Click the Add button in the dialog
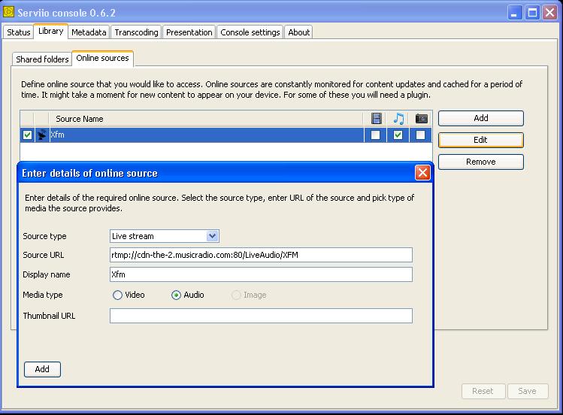This screenshot has height=415, width=563. coord(42,369)
